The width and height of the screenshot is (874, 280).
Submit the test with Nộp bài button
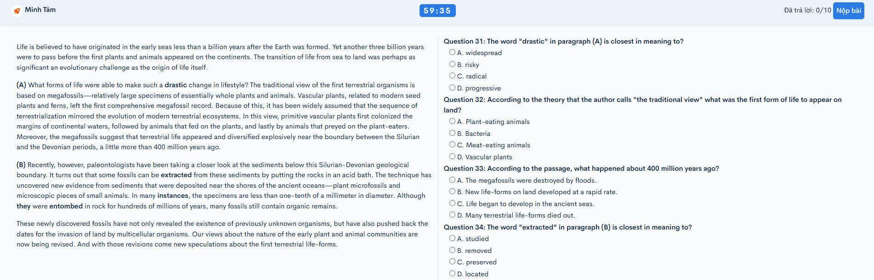pos(848,11)
